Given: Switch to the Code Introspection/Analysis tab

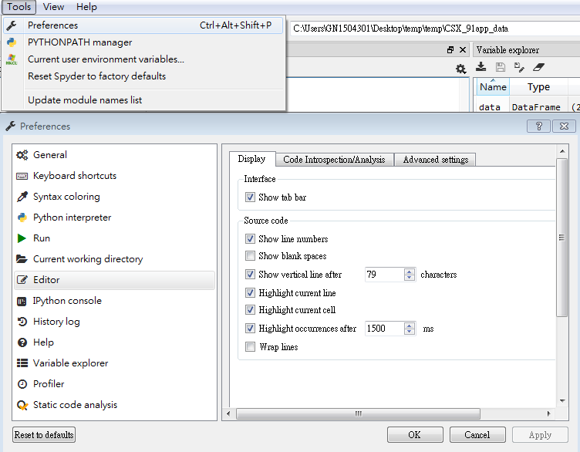Looking at the screenshot, I should pyautogui.click(x=334, y=160).
